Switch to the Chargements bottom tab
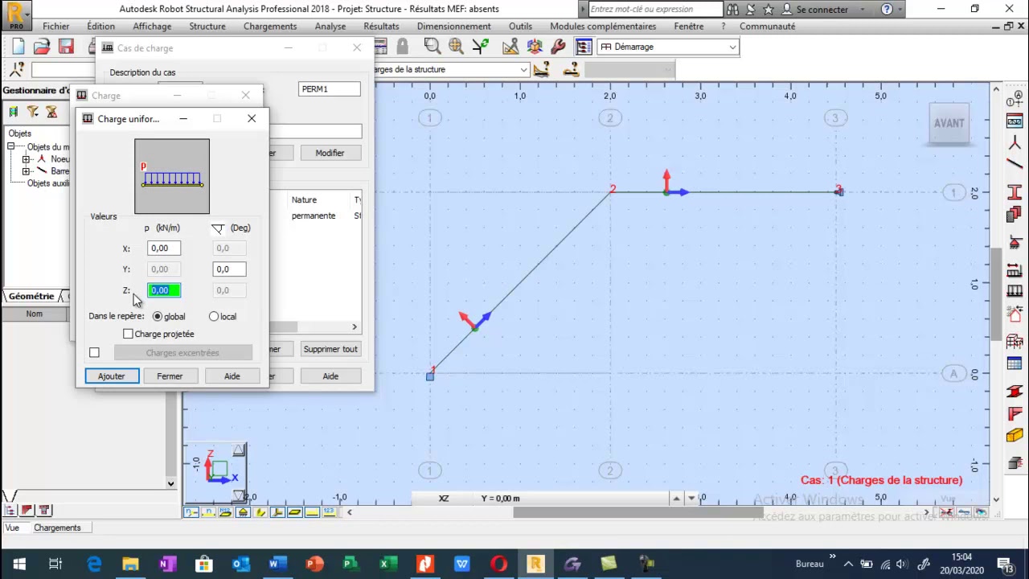This screenshot has width=1029, height=579. coord(57,528)
